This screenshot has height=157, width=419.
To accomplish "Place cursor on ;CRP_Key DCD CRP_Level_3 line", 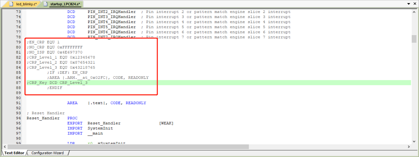I will (57, 83).
